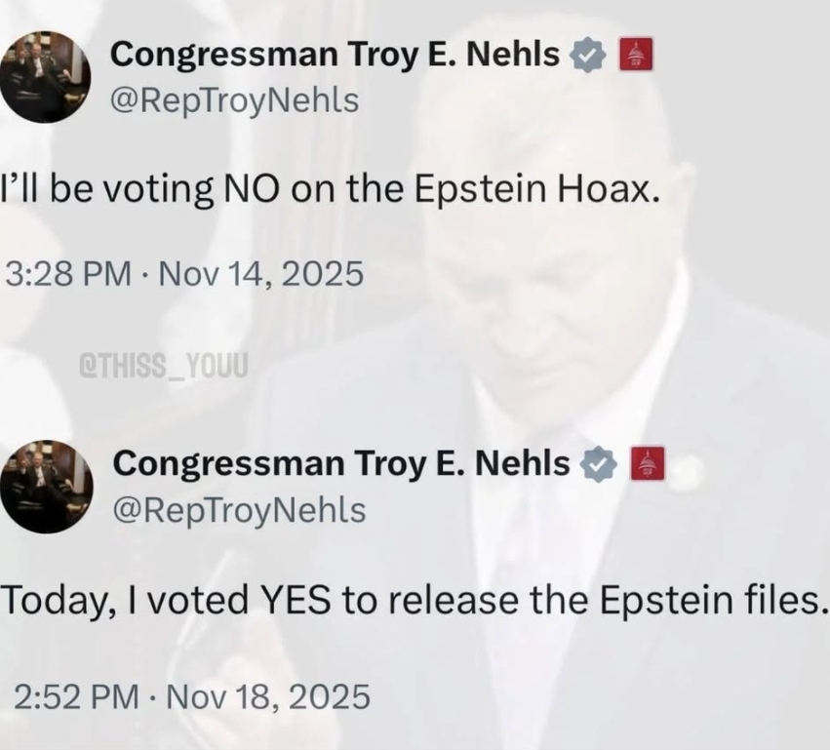Click the @THISS_YOUU watermark text
The width and height of the screenshot is (830, 750).
163,367
